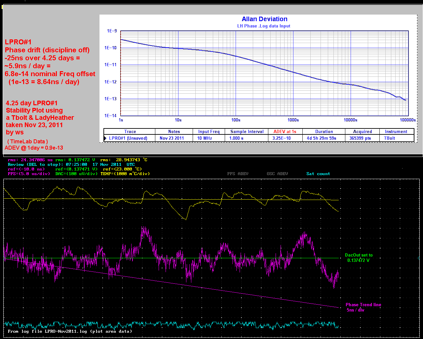
Task: Click the OSC ADEV label
Action: point(277,174)
